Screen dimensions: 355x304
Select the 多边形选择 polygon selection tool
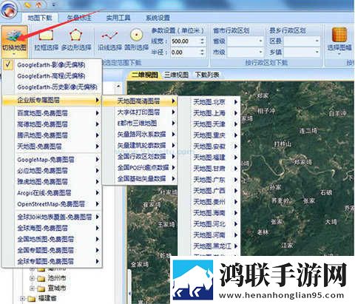click(76, 40)
